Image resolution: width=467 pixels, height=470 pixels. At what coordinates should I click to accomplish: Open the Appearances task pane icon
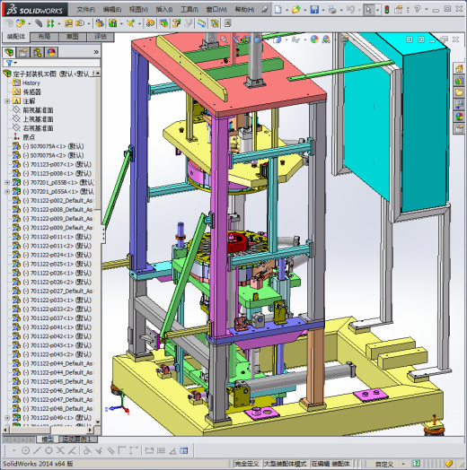459,117
